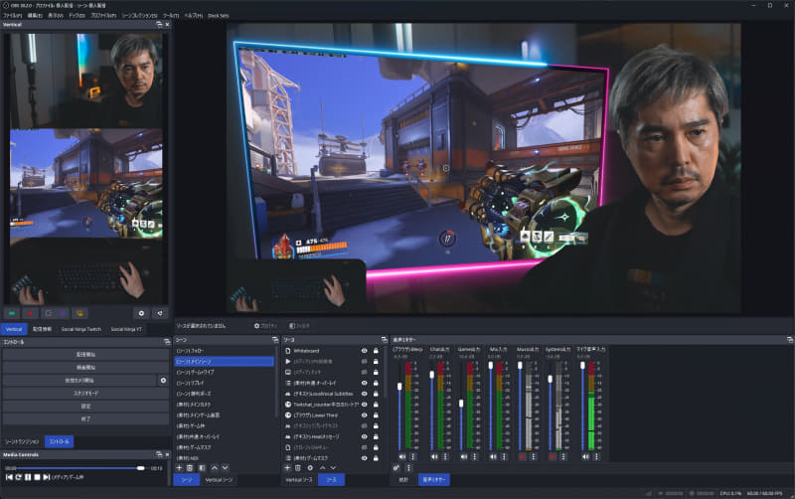Open the シーンコレクション(S) menu
This screenshot has height=499, width=795.
click(139, 15)
